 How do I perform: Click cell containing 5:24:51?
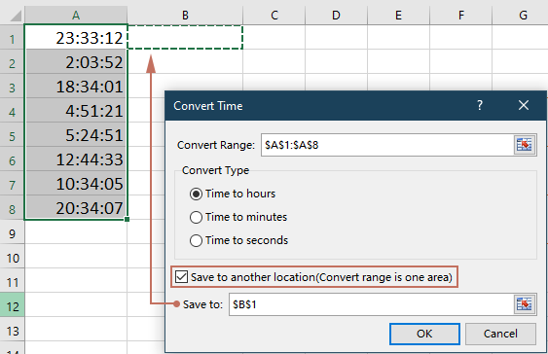click(76, 134)
